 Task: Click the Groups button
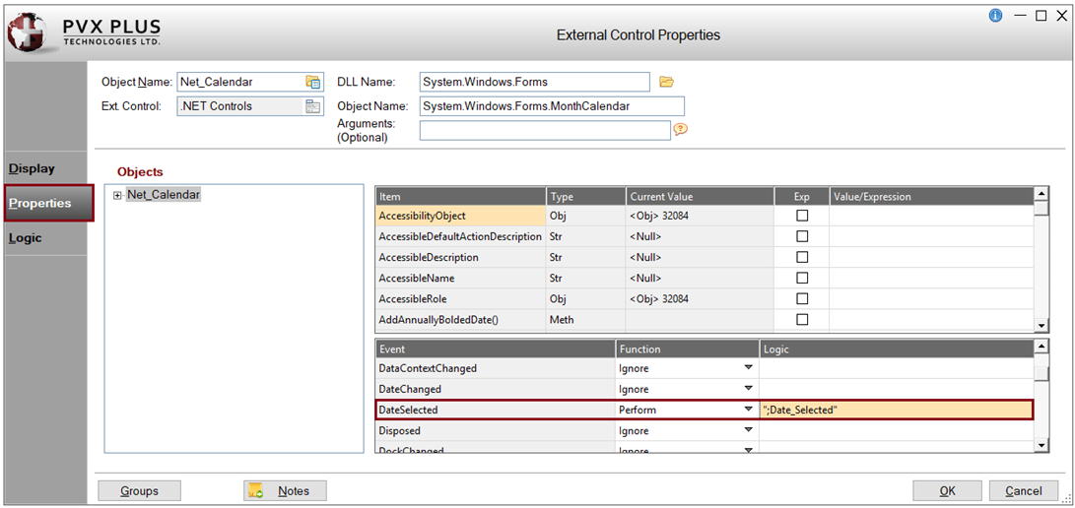coord(140,490)
